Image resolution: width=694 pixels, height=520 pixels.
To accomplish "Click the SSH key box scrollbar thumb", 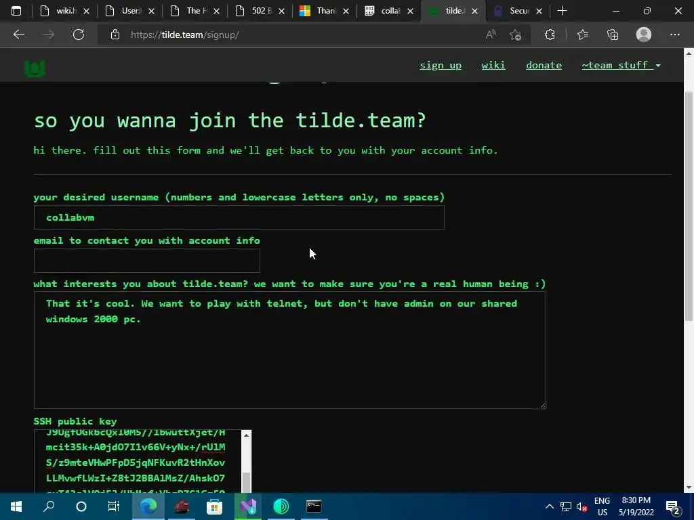I will (247, 481).
